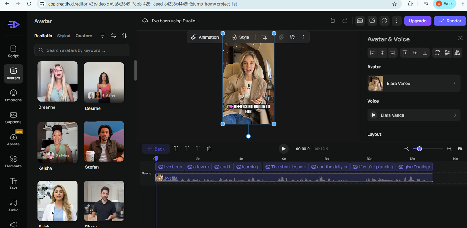Open the Emotions panel in sidebar
This screenshot has height=228, width=467.
13,95
